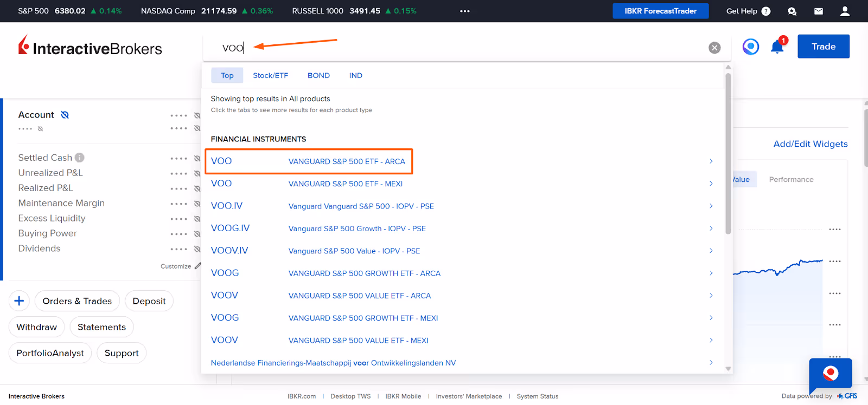The height and width of the screenshot is (405, 868).
Task: Open Investors' Marketplace footer link
Action: click(x=469, y=396)
